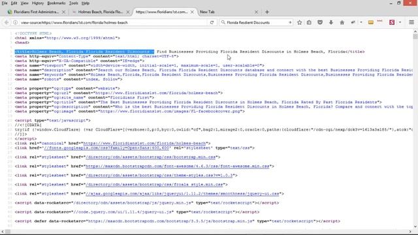Click the og:image meta property line
This screenshot has height=235, width=418.
point(130,112)
